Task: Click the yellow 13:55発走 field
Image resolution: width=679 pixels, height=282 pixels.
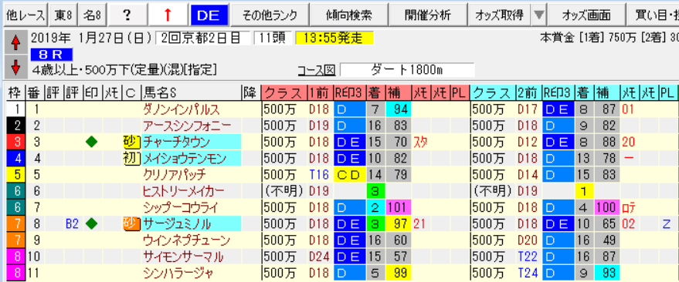Action: coord(334,39)
